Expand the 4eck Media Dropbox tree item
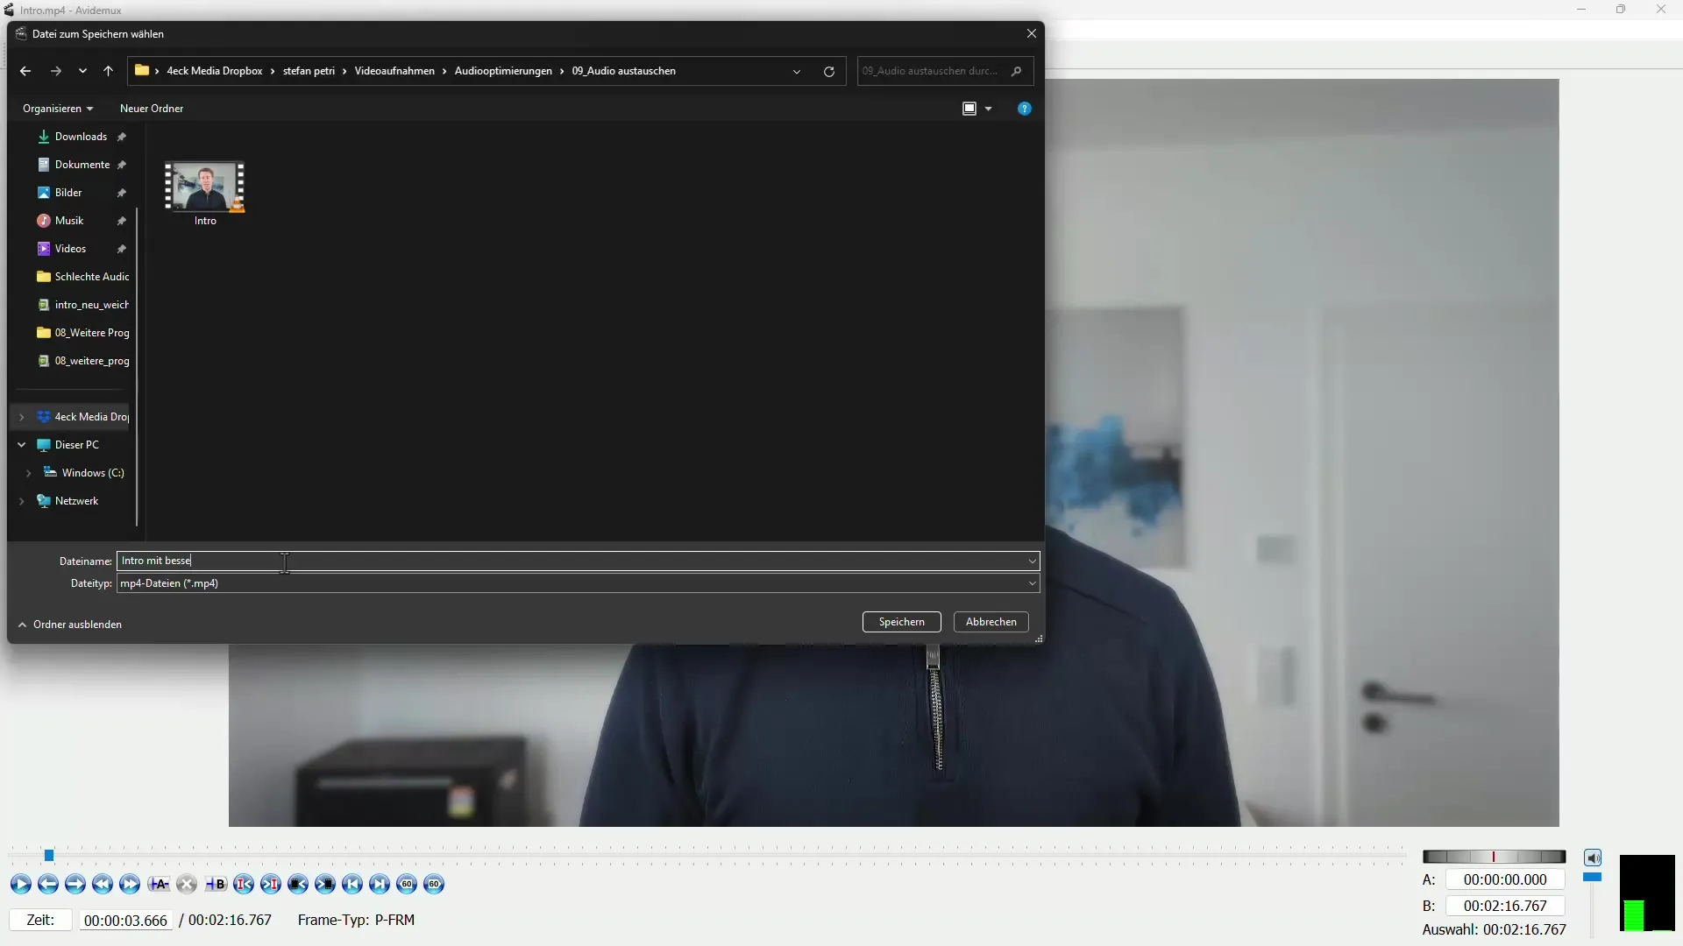This screenshot has height=946, width=1683. [21, 416]
